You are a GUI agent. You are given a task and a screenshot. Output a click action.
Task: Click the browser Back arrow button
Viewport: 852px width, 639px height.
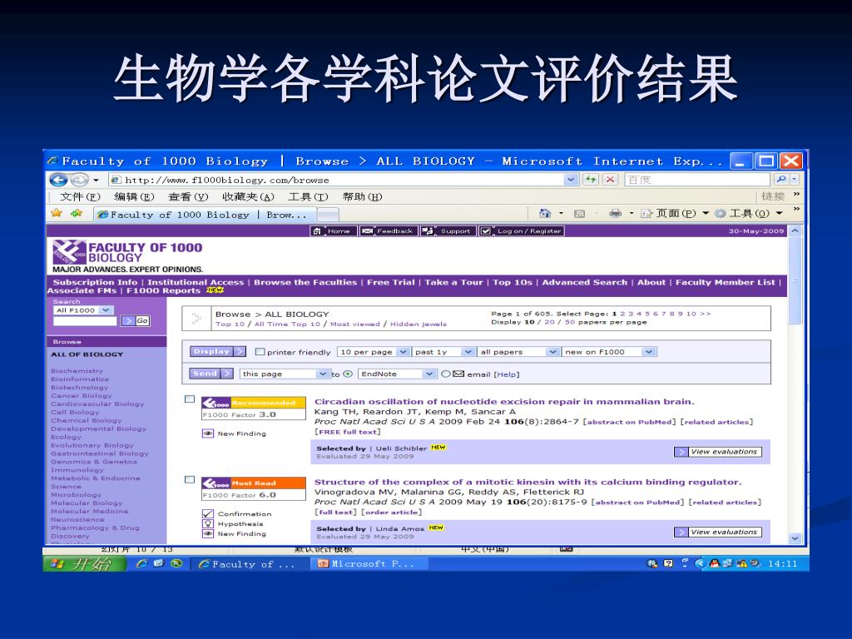58,180
